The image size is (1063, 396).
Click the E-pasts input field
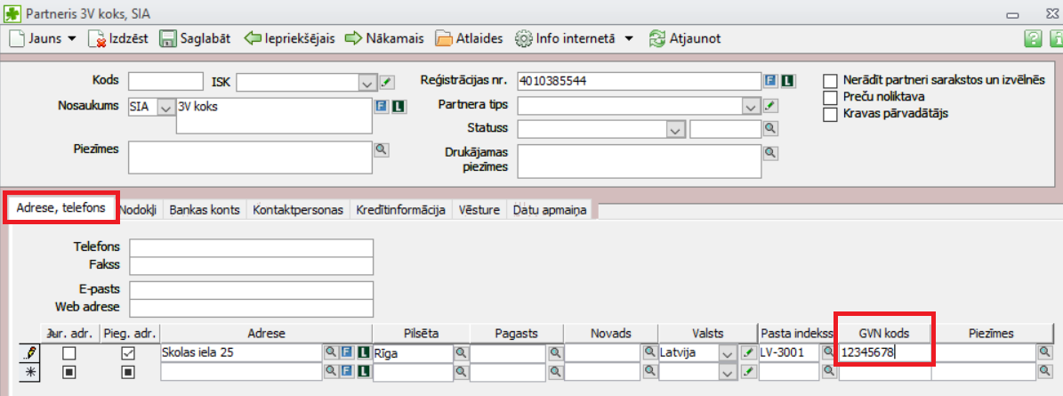pyautogui.click(x=251, y=289)
